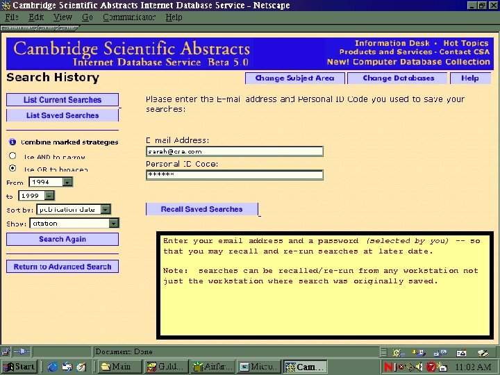This screenshot has height=375, width=500.
Task: Click the security padlock icon in status bar
Action: 6,351
